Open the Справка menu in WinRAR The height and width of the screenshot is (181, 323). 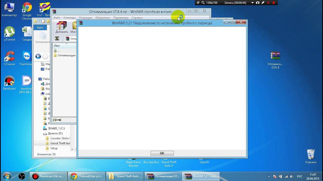click(137, 18)
